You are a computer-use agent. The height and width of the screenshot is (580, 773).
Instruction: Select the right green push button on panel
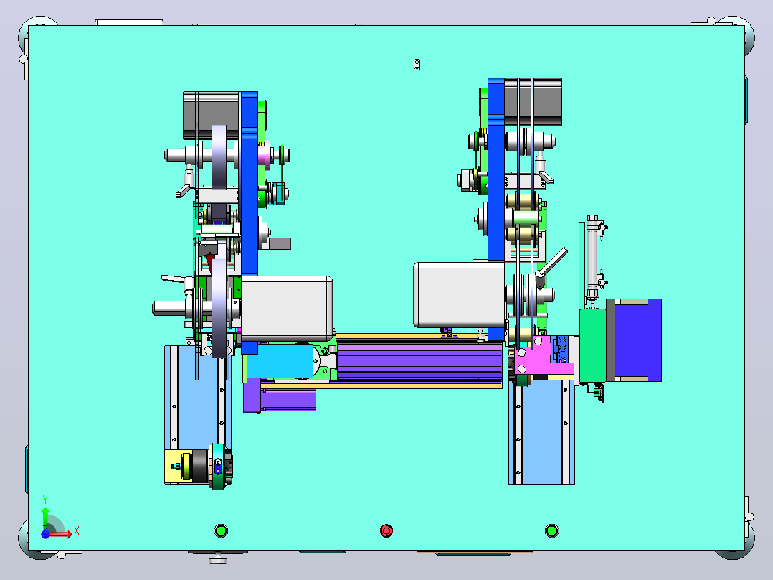pyautogui.click(x=551, y=530)
